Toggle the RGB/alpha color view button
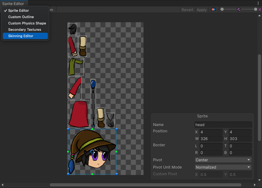 213,10
